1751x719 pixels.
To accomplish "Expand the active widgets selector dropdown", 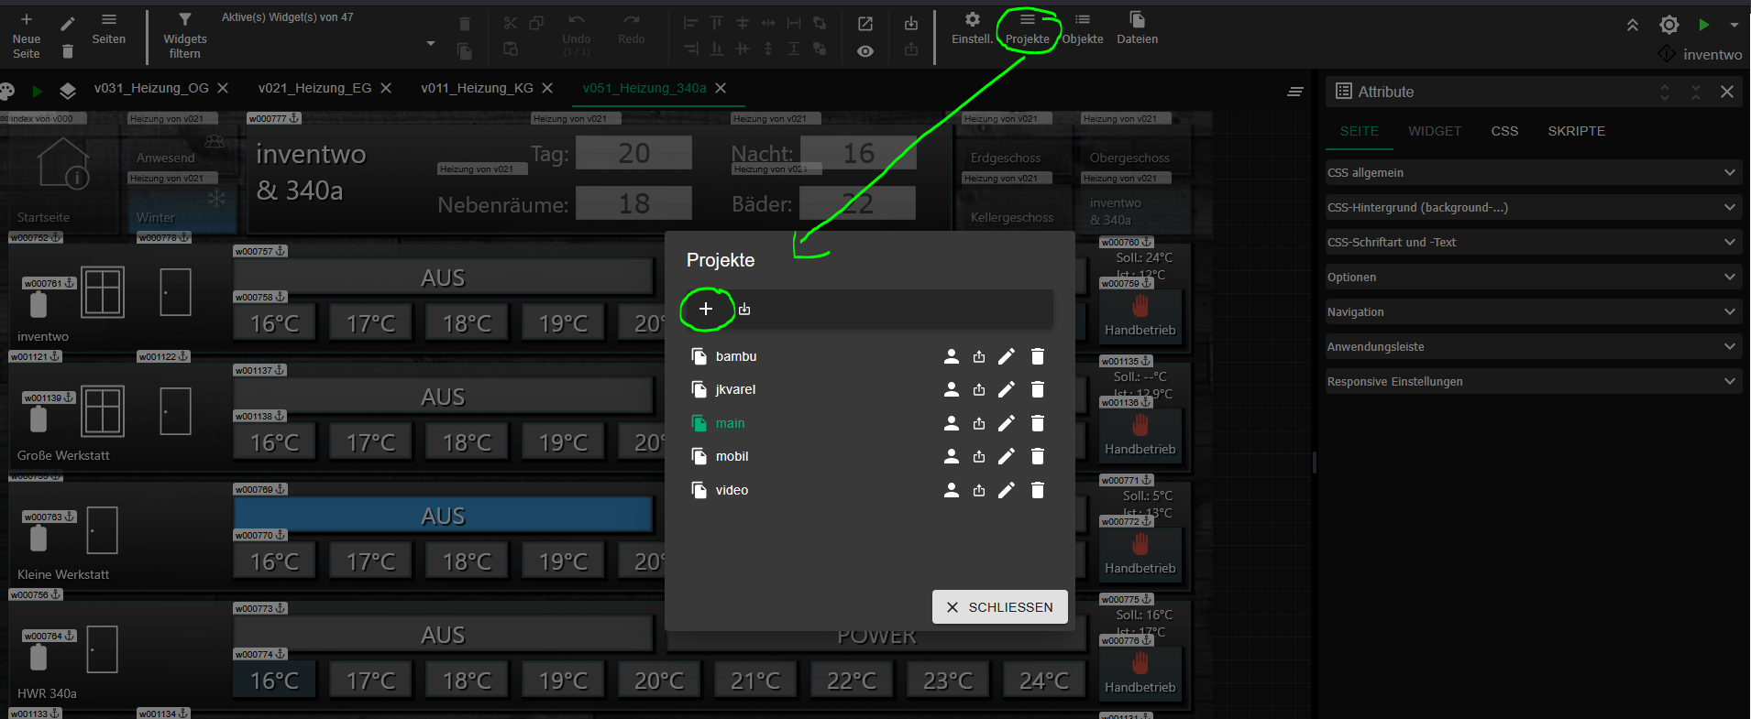I will (x=431, y=43).
